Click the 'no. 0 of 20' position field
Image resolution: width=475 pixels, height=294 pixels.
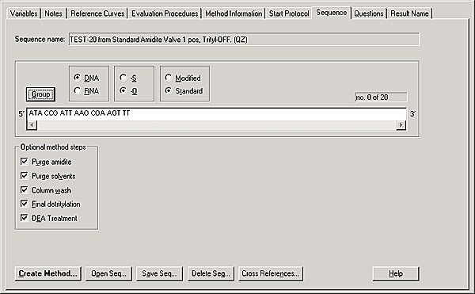(x=381, y=97)
